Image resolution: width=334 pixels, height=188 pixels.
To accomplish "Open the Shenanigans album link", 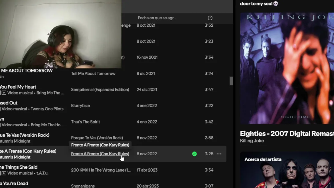I will [x=83, y=186].
